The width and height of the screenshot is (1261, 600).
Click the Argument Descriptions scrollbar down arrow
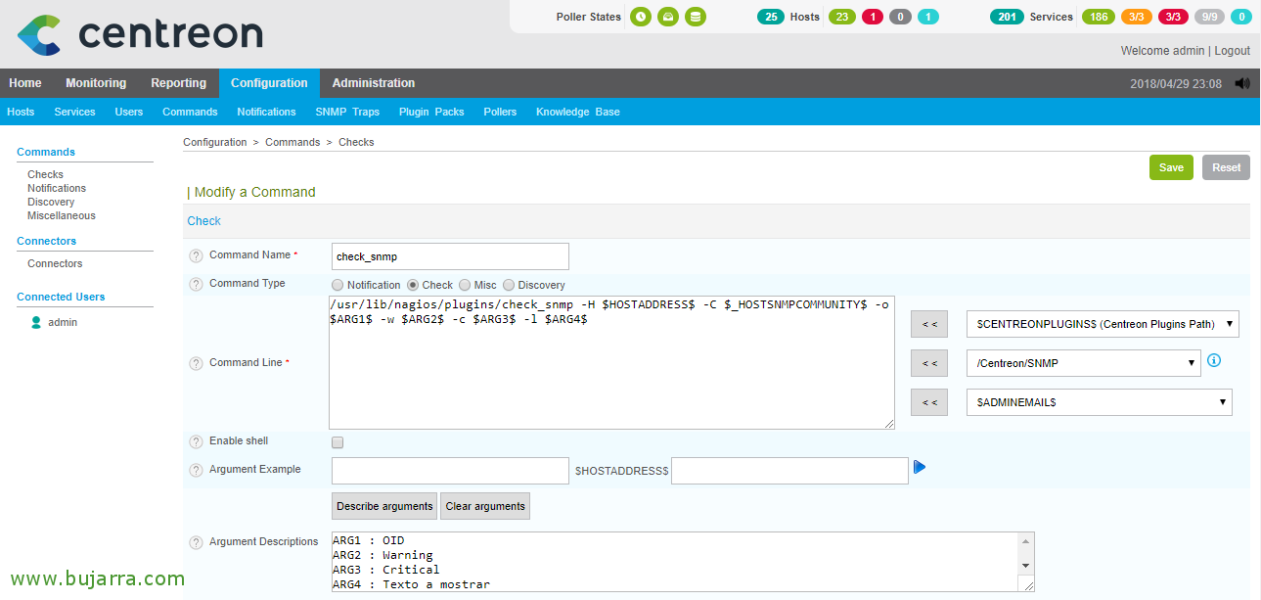1026,566
